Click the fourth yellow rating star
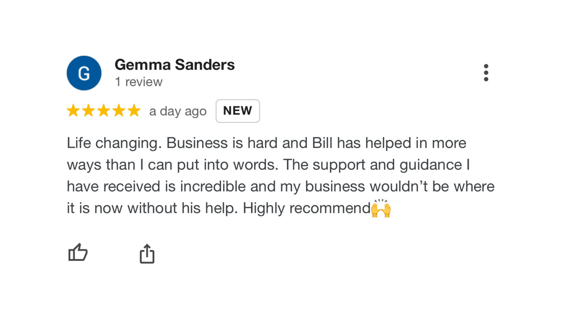566x318 pixels. point(119,111)
